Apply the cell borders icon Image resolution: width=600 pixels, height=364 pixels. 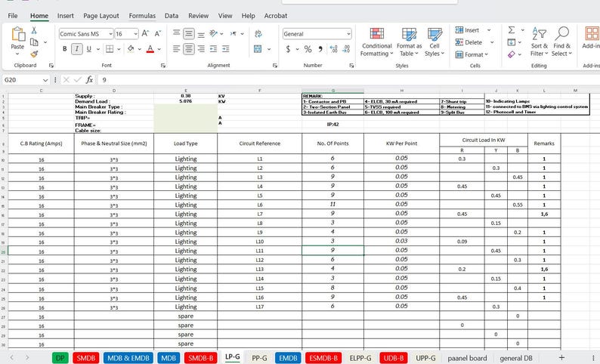[x=110, y=49]
